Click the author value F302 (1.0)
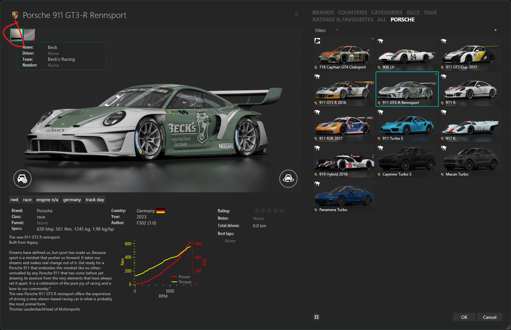 (146, 223)
